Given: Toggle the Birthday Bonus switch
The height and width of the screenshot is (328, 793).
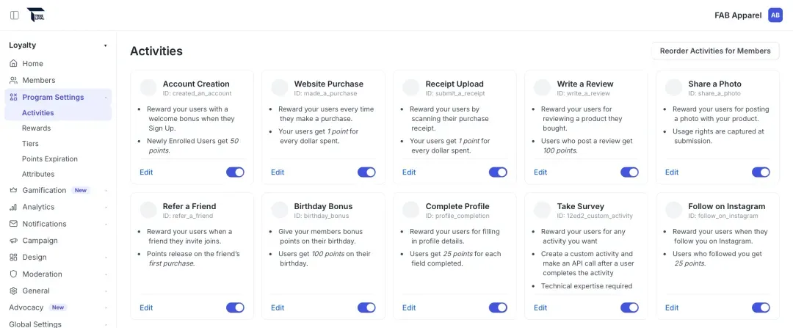Looking at the screenshot, I should 366,307.
